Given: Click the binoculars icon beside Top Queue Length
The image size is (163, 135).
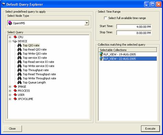Looking at the screenshot, I should [x=20, y=82].
